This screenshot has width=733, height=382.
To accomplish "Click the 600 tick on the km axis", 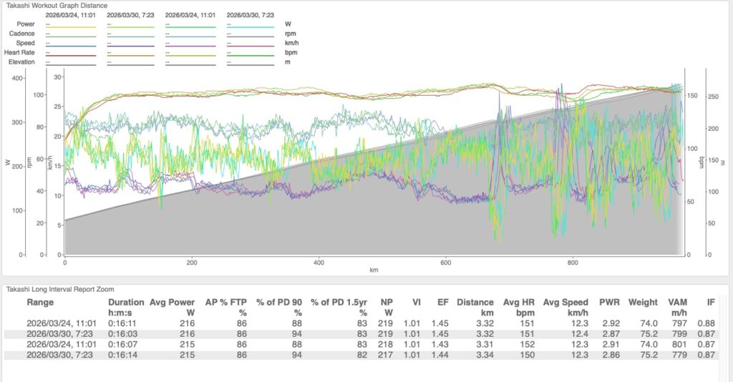I will 446,263.
